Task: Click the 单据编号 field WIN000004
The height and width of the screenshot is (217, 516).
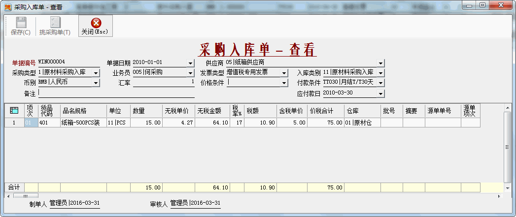Action: click(x=69, y=62)
